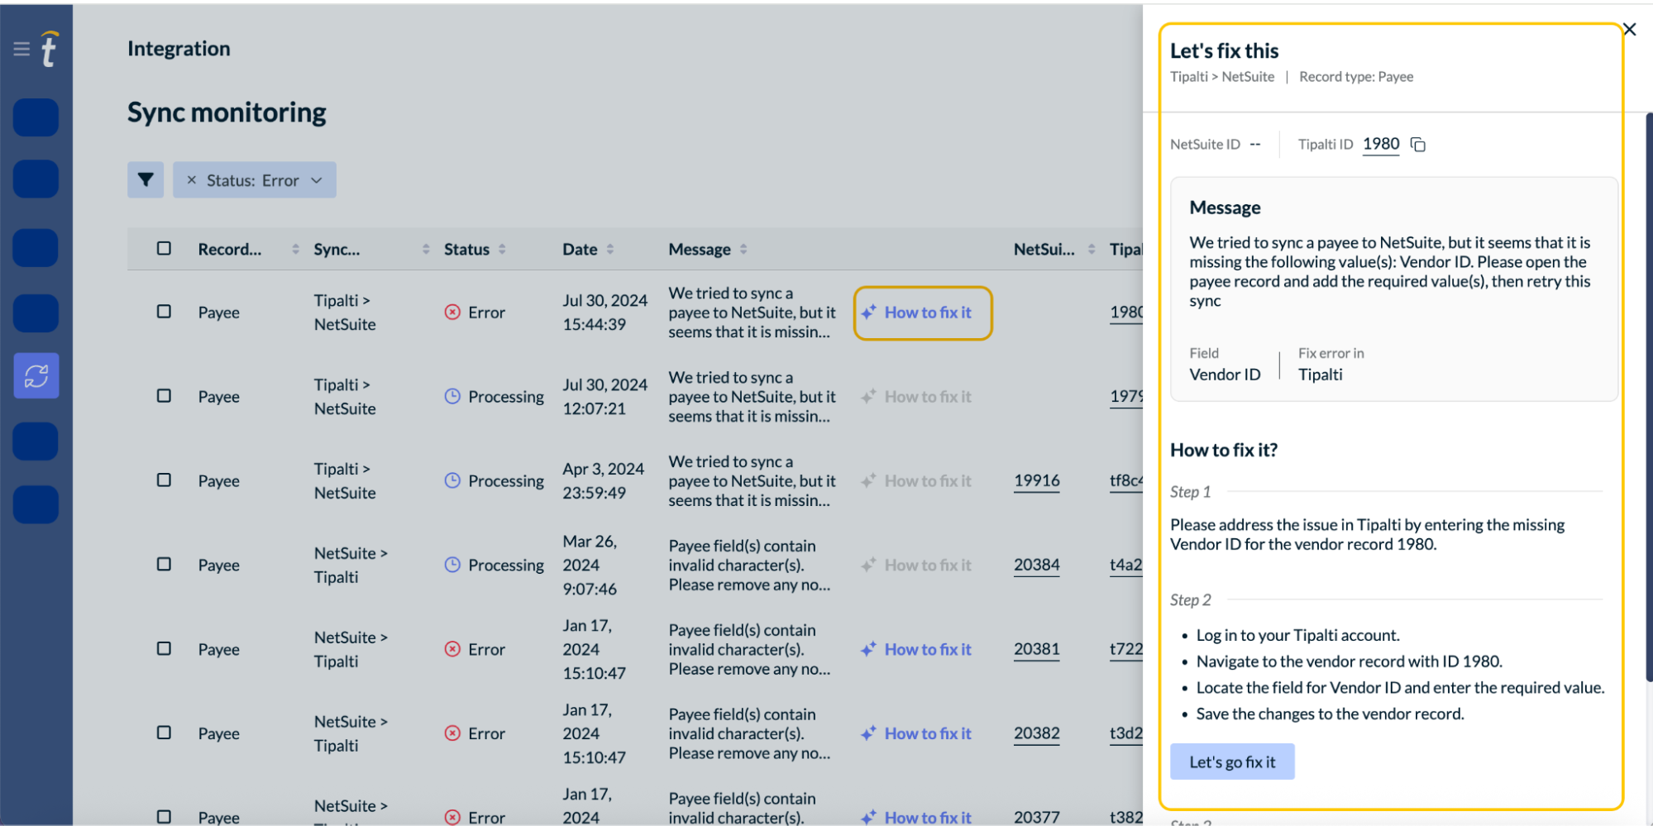Check the Jan 17 Error row checkbox

click(164, 649)
